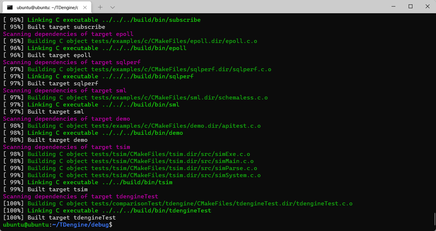Click the ubuntu@ubuntu shell prompt line
The width and height of the screenshot is (436, 231).
pyautogui.click(x=58, y=225)
